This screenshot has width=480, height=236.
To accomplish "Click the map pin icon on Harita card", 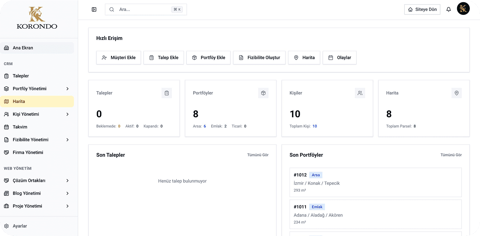I will coord(456,93).
